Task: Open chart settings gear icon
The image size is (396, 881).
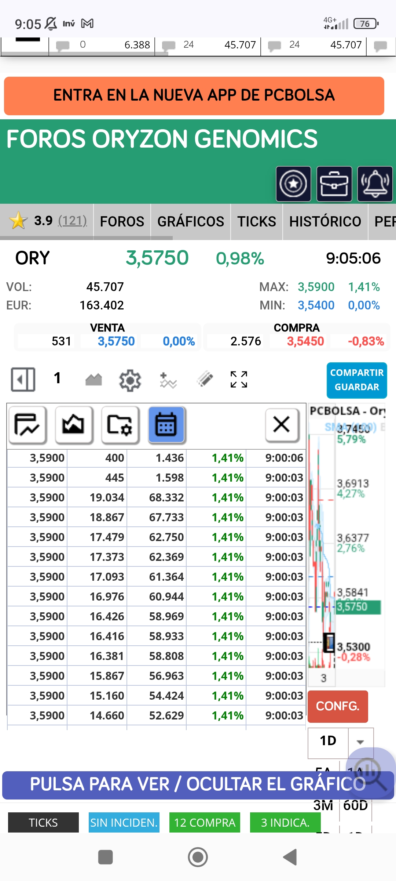Action: [x=130, y=380]
